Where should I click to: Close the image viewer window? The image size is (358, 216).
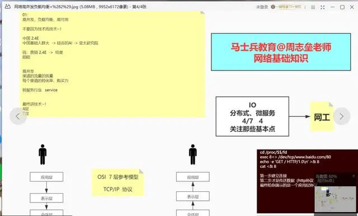click(x=352, y=7)
